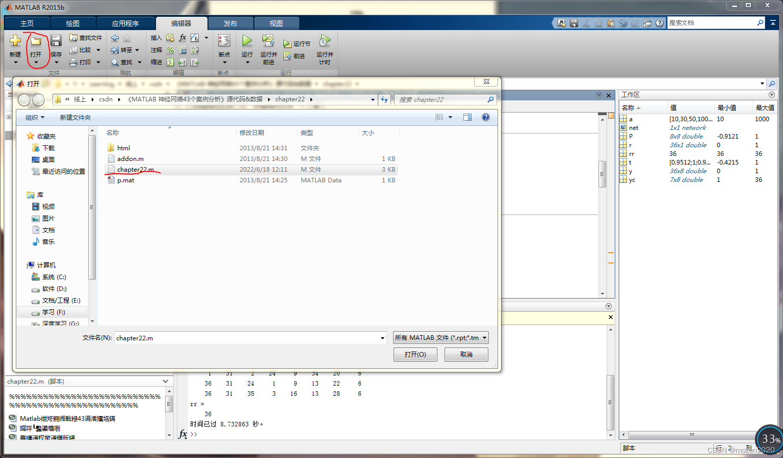The width and height of the screenshot is (783, 458).
Task: Open the view mode dropdown in dialog
Action: 450,117
